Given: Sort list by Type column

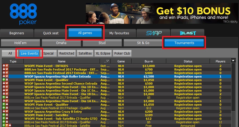Looking at the screenshot, I should [x=13, y=61].
